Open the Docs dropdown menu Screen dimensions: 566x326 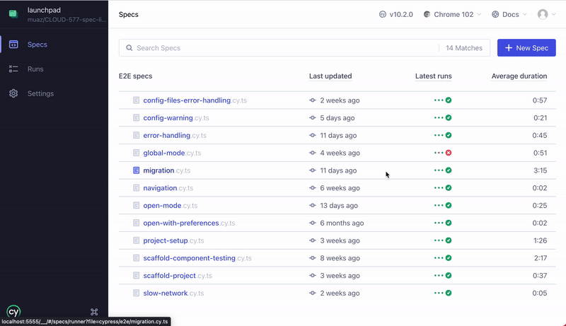point(509,14)
